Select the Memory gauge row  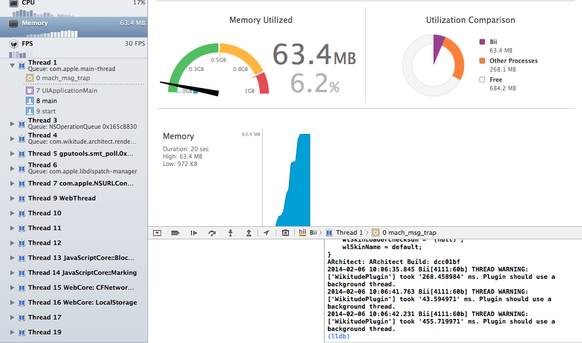(x=73, y=27)
